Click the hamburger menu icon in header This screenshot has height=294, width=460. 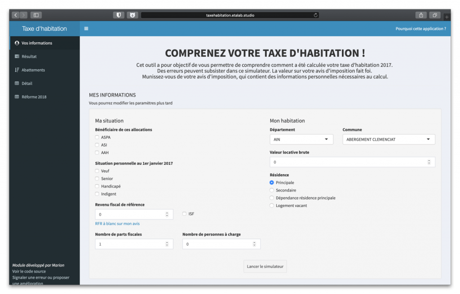(86, 28)
